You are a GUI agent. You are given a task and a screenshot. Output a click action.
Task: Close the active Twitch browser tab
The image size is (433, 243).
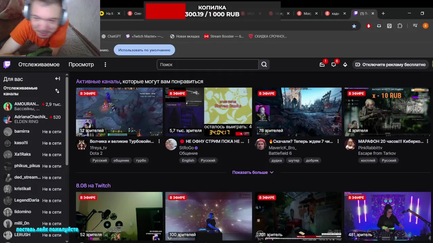[373, 13]
